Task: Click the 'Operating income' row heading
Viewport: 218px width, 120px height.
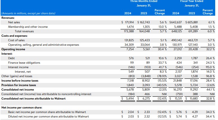Action: 13,49
